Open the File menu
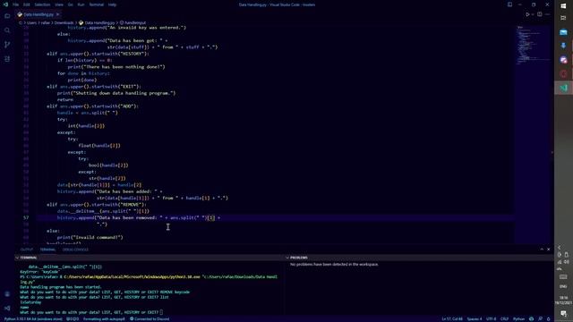The image size is (573, 322). (x=16, y=4)
